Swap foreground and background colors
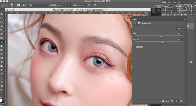Viewport: 196px width, 106px height. coord(3,98)
